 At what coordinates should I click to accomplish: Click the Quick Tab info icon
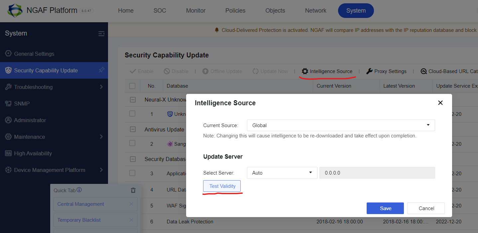pyautogui.click(x=79, y=190)
